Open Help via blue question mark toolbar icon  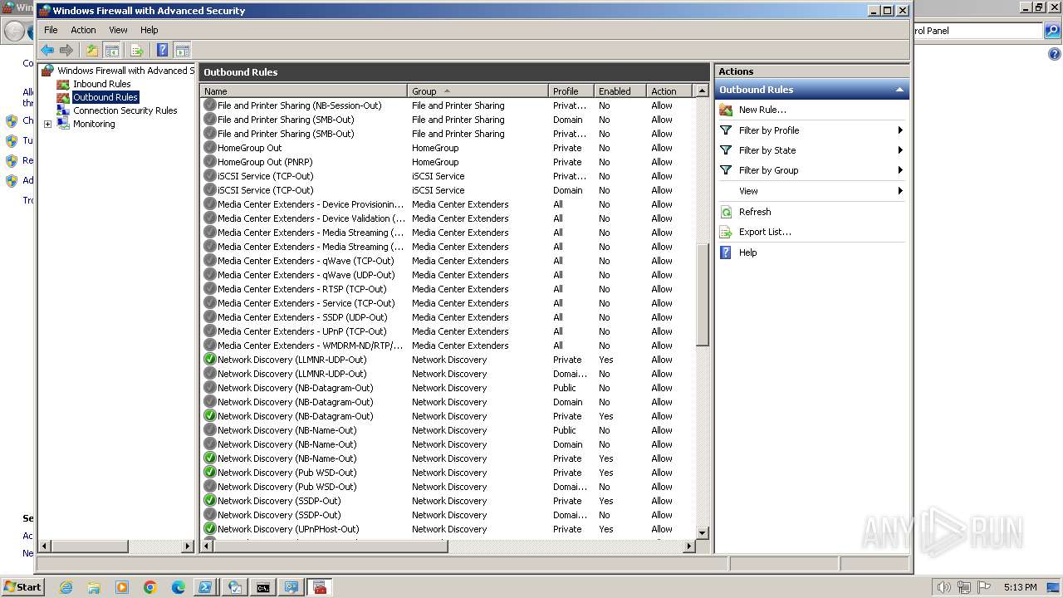162,51
